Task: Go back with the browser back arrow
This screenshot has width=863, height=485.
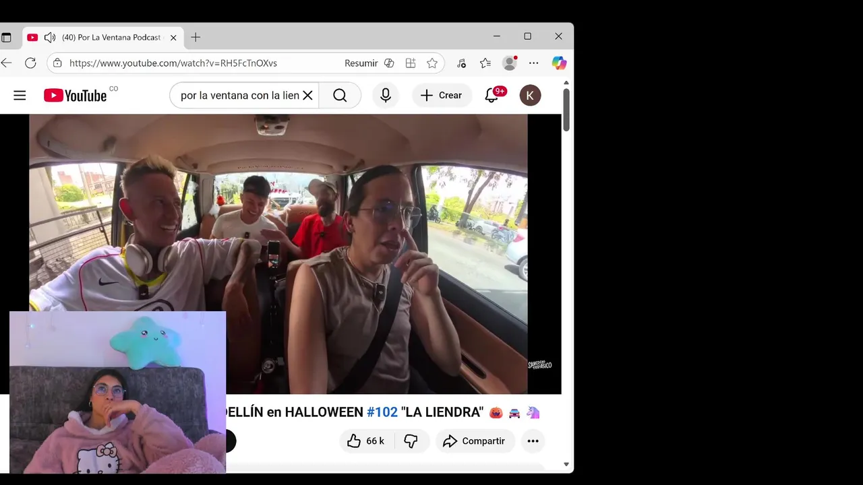Action: (7, 63)
